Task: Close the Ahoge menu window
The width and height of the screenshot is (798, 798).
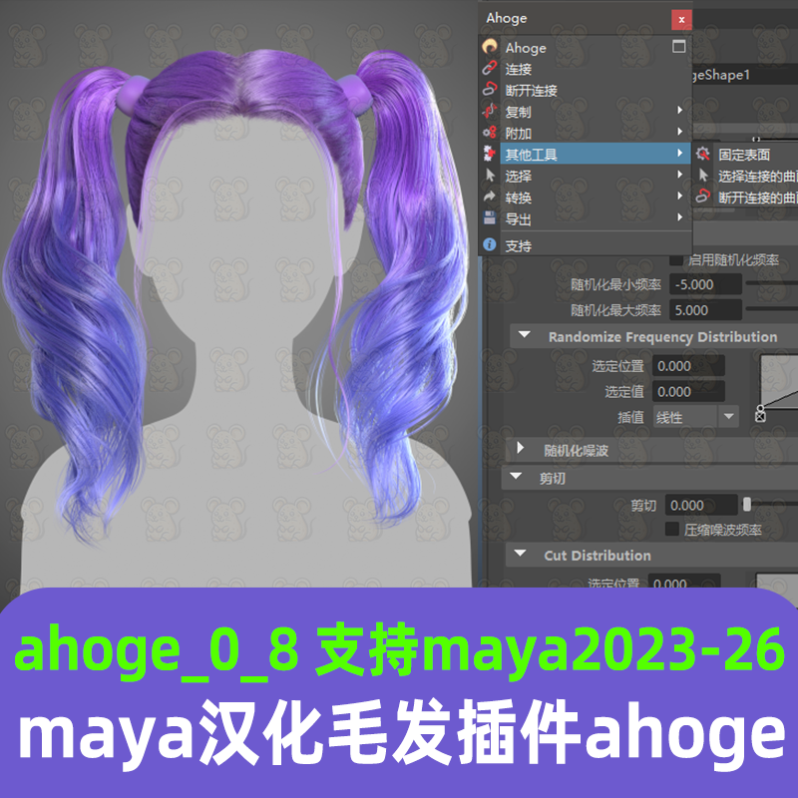Action: (681, 20)
